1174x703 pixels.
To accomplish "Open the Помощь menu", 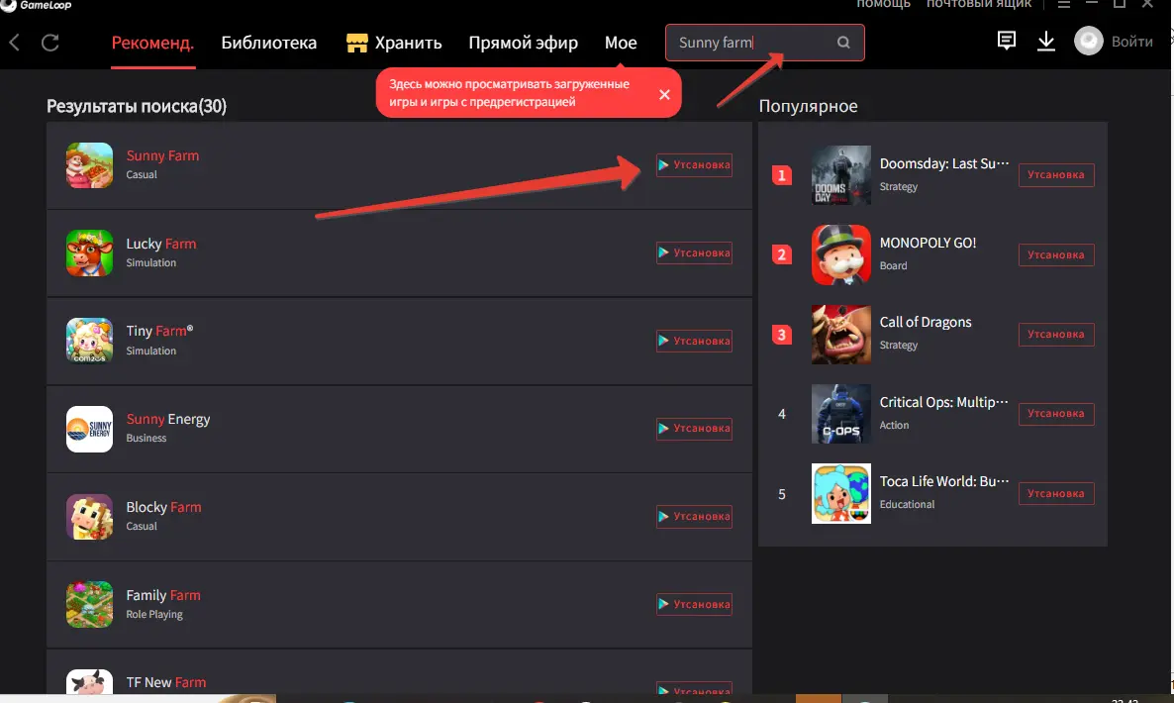I will coord(884,5).
